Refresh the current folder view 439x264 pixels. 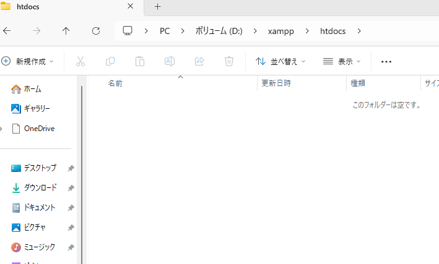(x=95, y=31)
